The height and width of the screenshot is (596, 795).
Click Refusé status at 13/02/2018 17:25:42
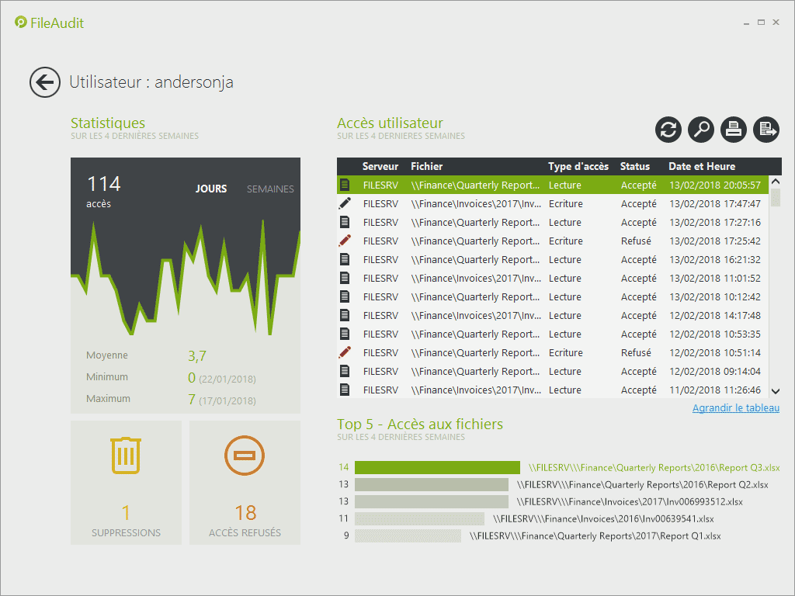[x=636, y=241]
